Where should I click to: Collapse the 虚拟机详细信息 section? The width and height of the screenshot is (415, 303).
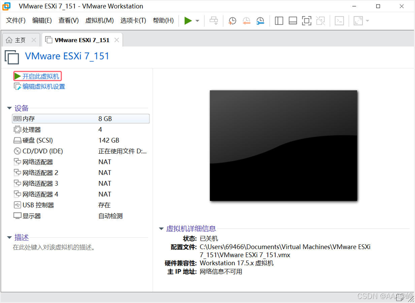161,229
